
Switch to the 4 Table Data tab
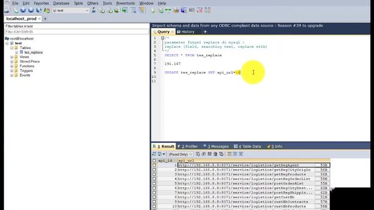(x=248, y=146)
